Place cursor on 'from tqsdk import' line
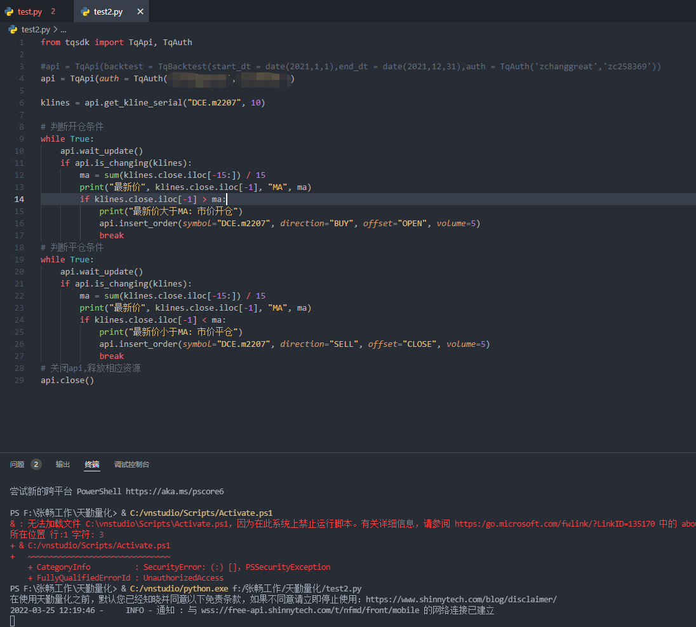696x627 pixels. pyautogui.click(x=116, y=43)
